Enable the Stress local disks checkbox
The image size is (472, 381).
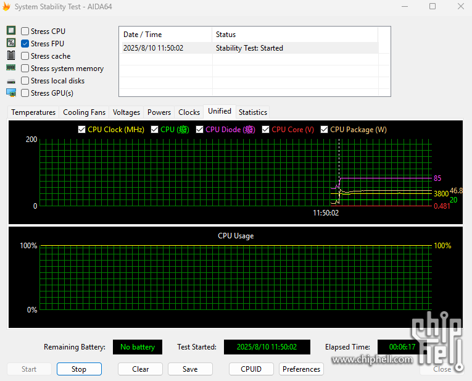point(25,81)
